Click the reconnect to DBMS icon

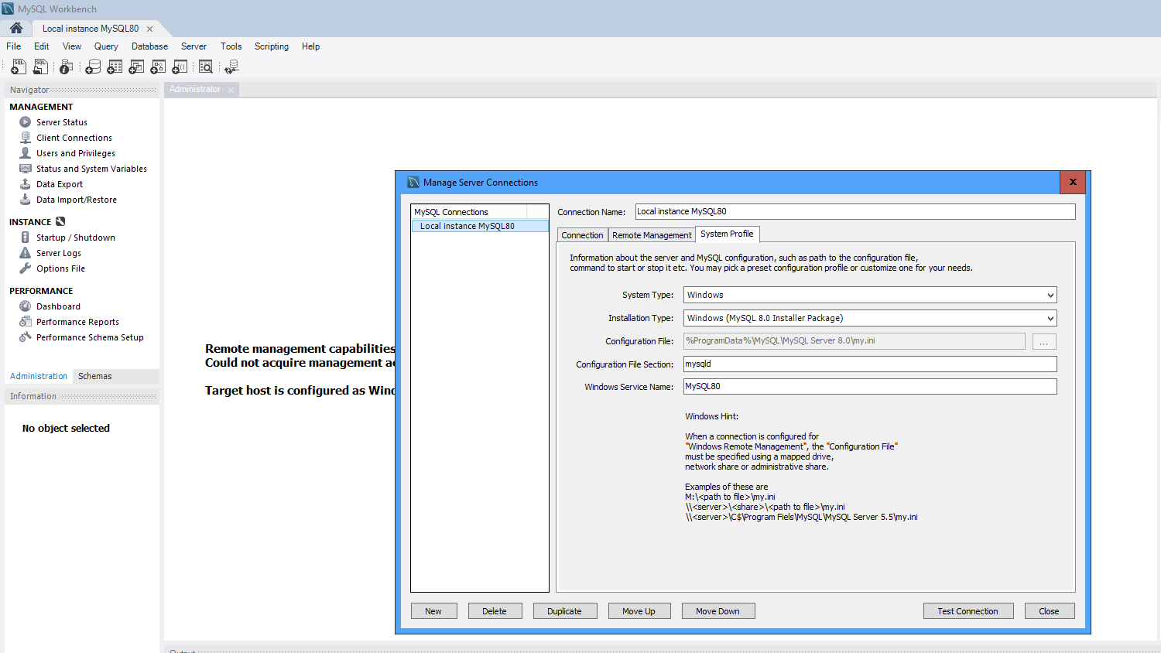click(x=232, y=67)
